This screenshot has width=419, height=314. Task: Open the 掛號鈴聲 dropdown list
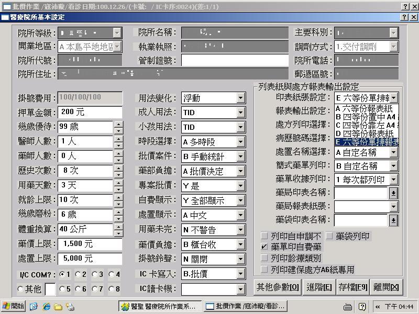tap(240, 259)
